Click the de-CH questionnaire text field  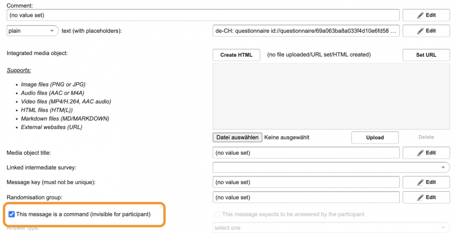(x=306, y=31)
